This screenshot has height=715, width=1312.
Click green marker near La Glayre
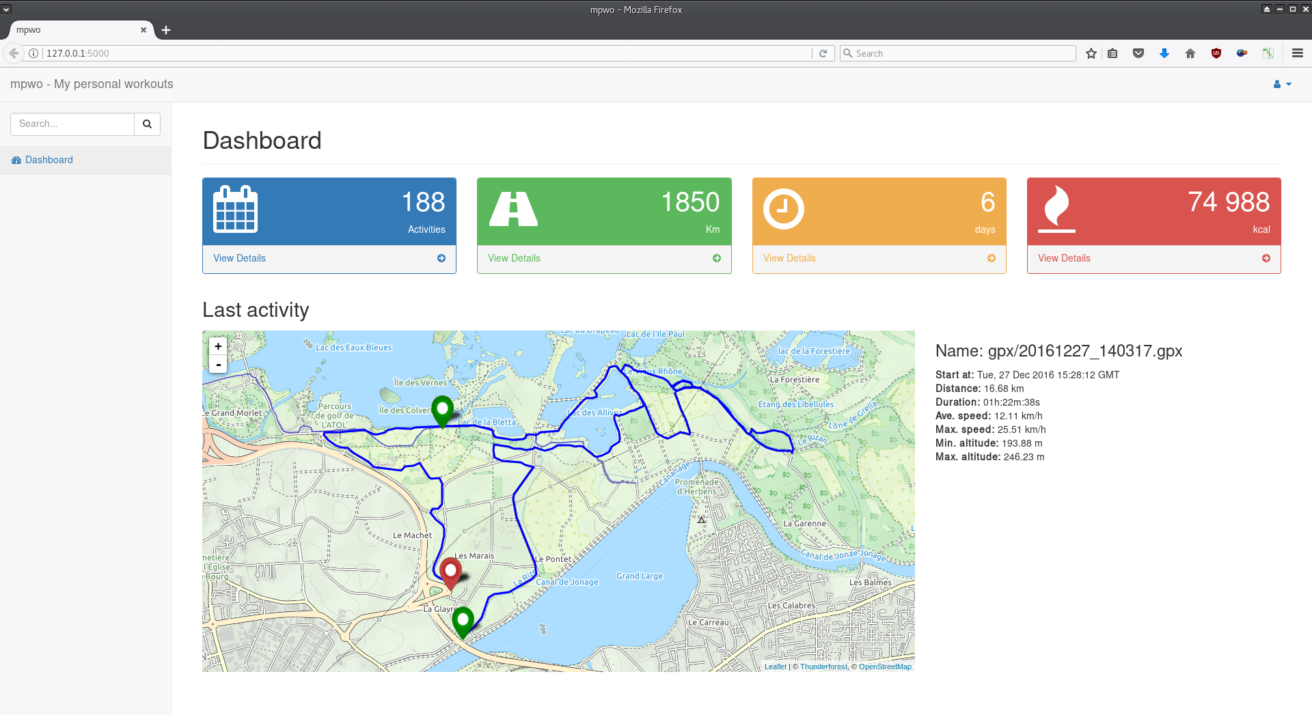point(463,623)
